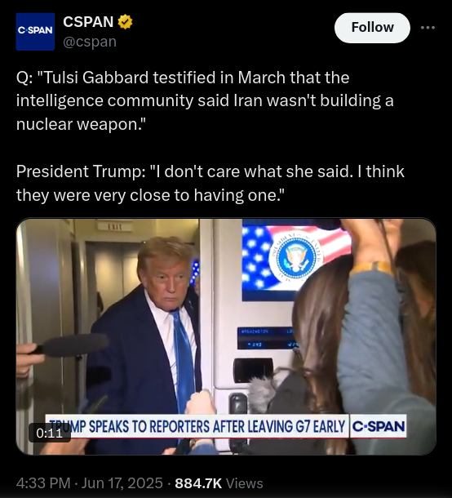Image resolution: width=452 pixels, height=498 pixels.
Task: Play the Trump reporters video
Action: point(226,336)
